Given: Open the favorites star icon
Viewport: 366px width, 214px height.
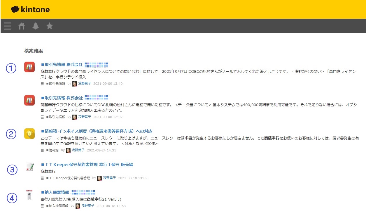Looking at the screenshot, I should click(50, 26).
